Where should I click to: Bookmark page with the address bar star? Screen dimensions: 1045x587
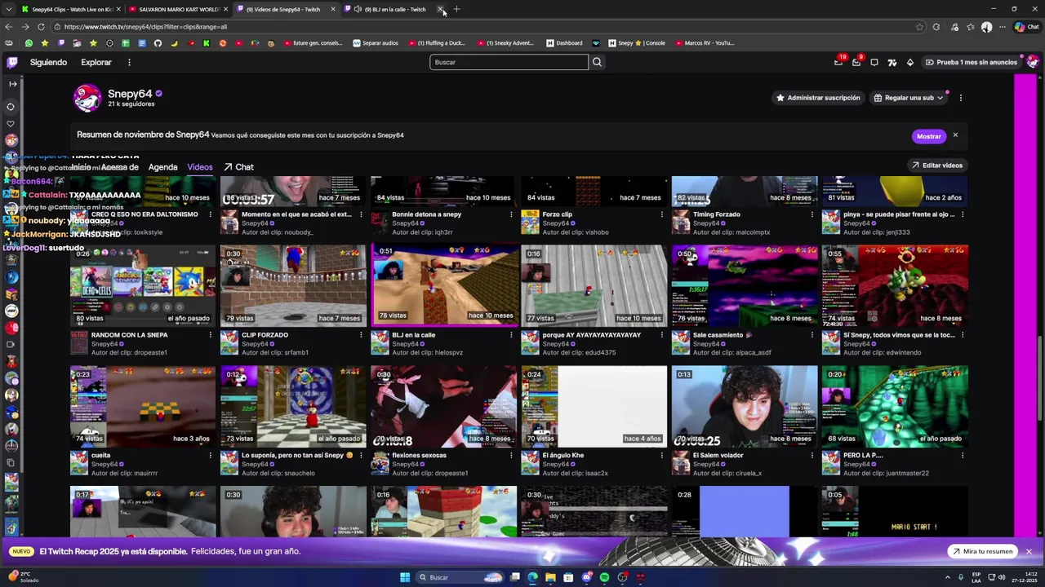[919, 27]
